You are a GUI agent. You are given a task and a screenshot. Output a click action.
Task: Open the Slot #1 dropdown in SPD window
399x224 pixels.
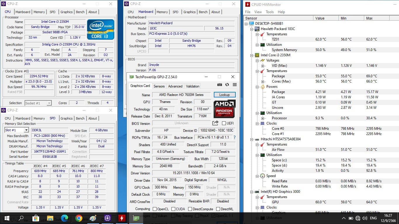click(x=26, y=130)
